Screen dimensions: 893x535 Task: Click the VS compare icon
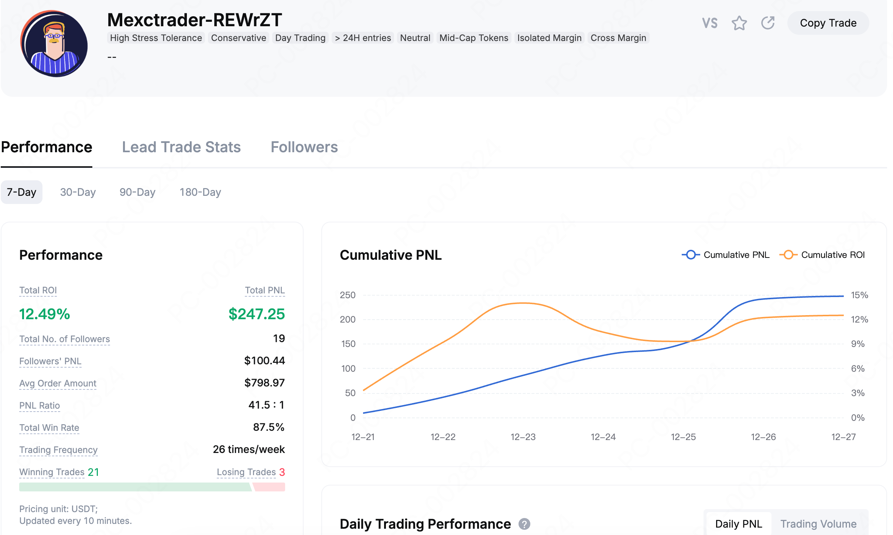pos(709,23)
